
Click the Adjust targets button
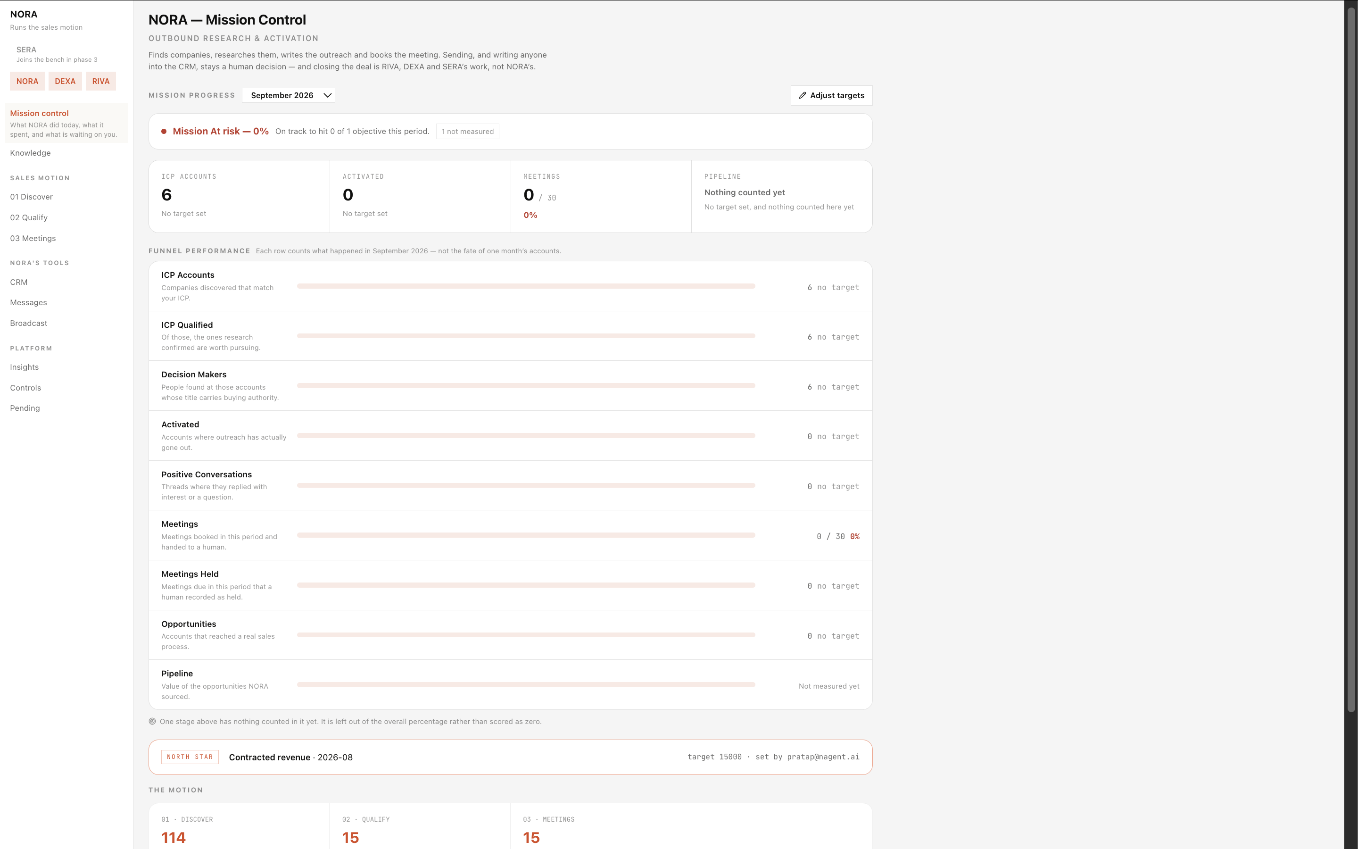tap(831, 95)
